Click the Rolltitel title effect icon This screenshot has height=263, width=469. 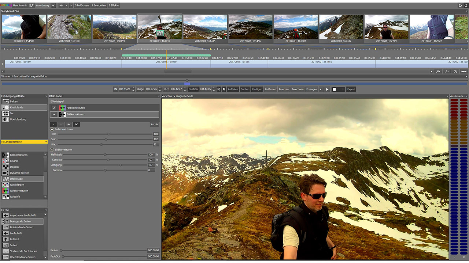click(x=5, y=239)
